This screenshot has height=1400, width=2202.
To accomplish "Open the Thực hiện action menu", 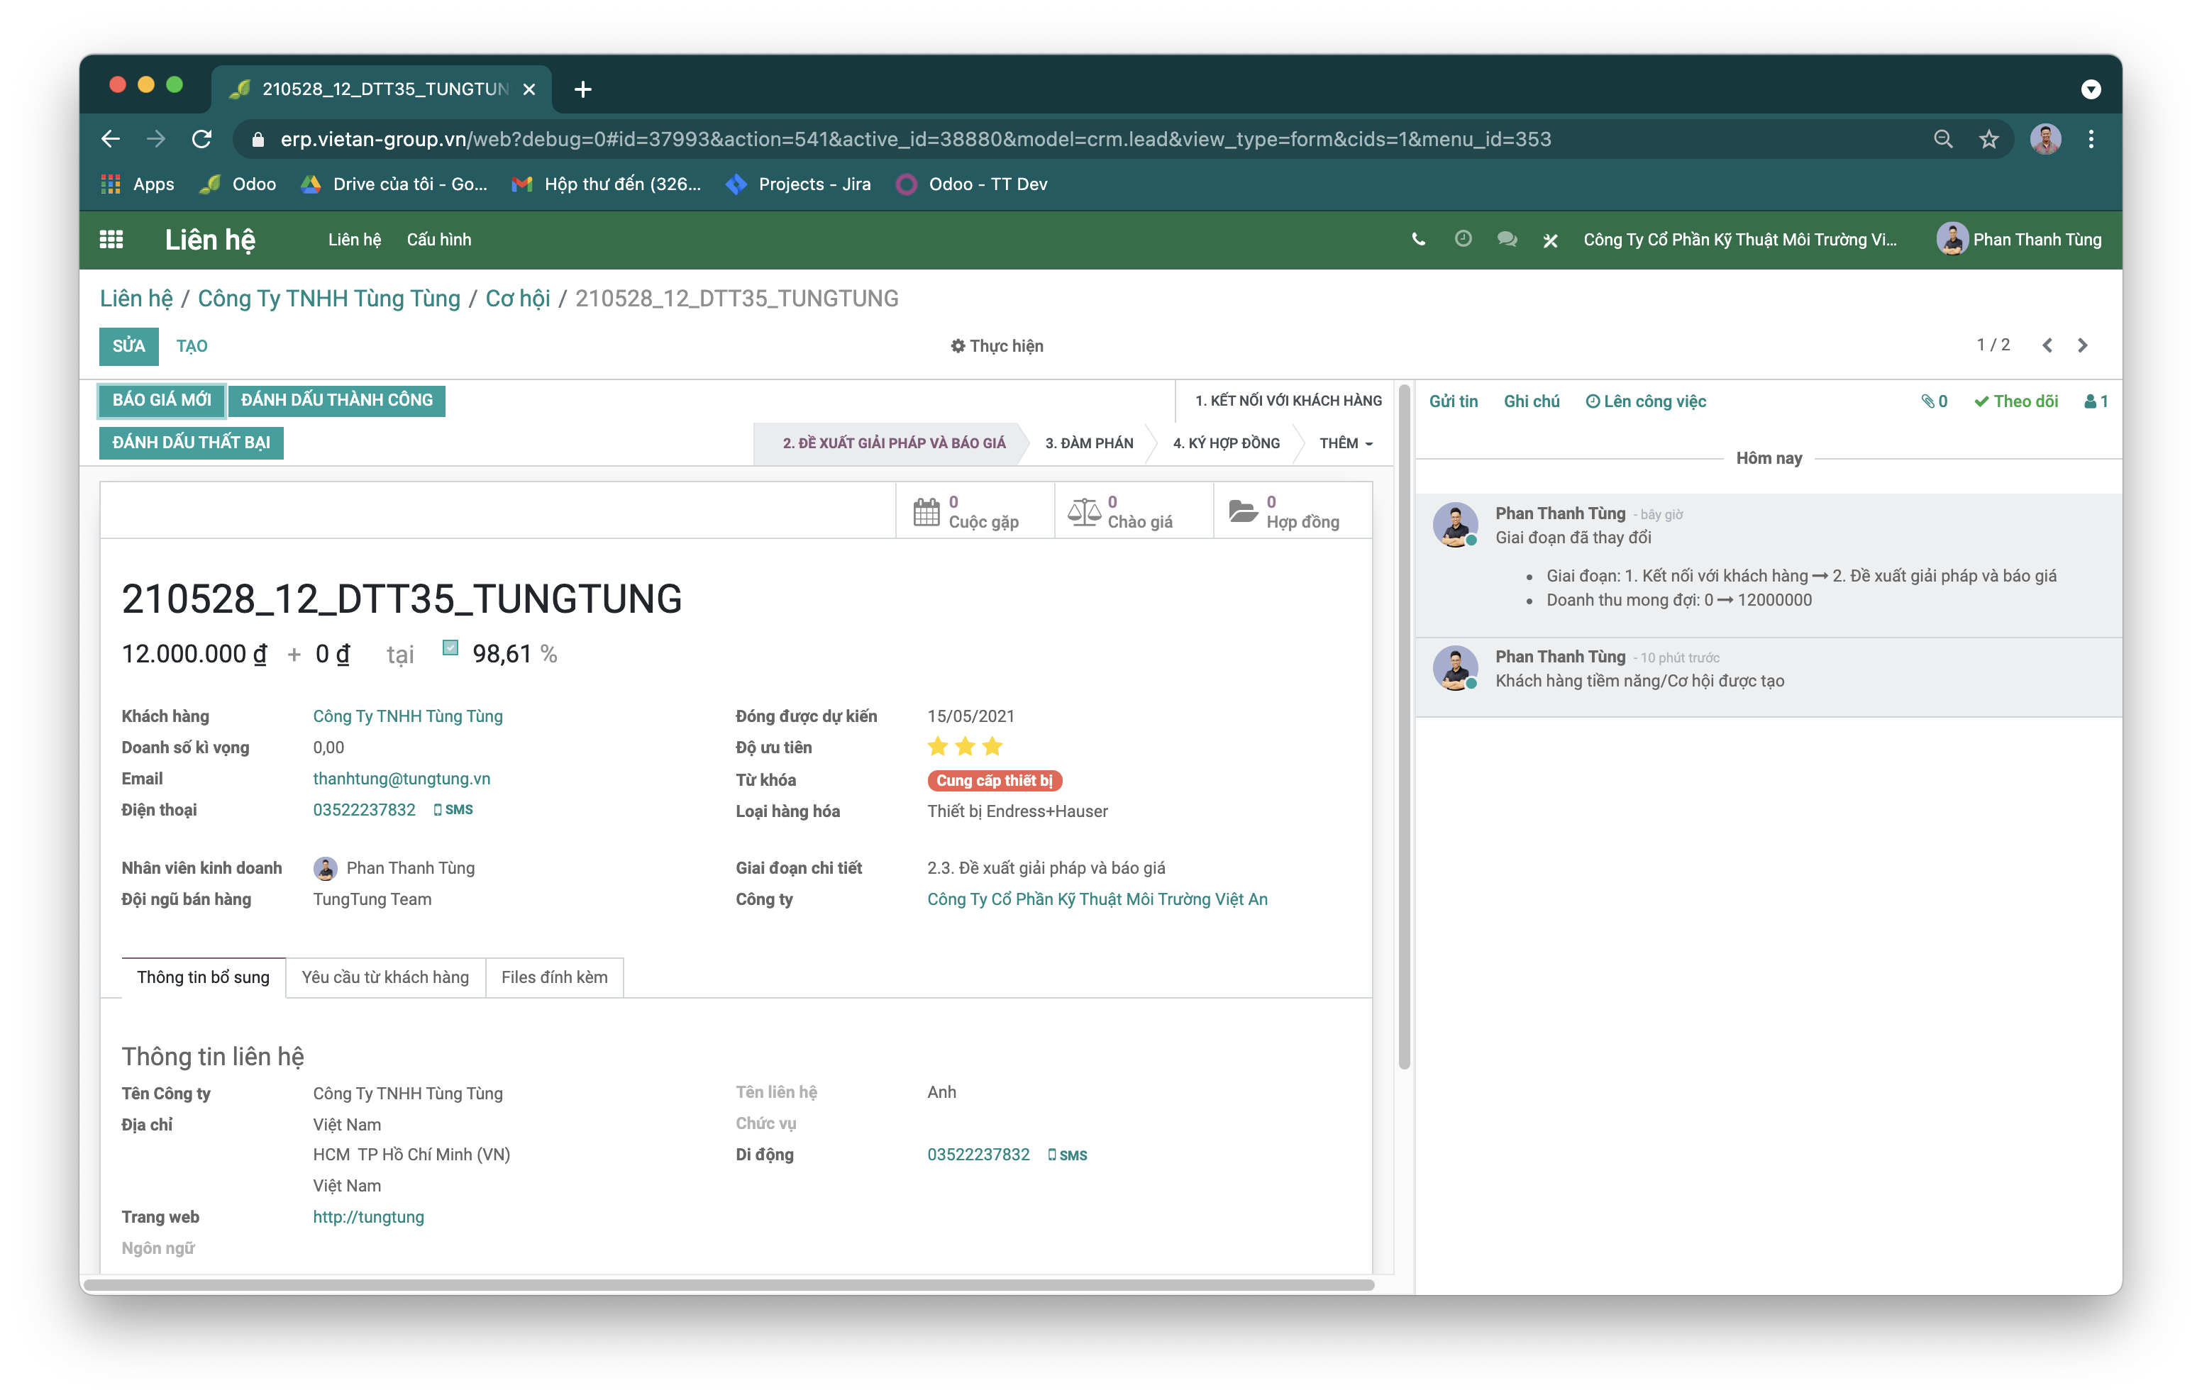I will pyautogui.click(x=996, y=345).
